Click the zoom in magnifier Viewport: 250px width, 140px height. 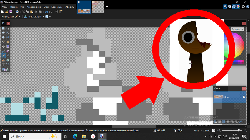tap(245, 131)
